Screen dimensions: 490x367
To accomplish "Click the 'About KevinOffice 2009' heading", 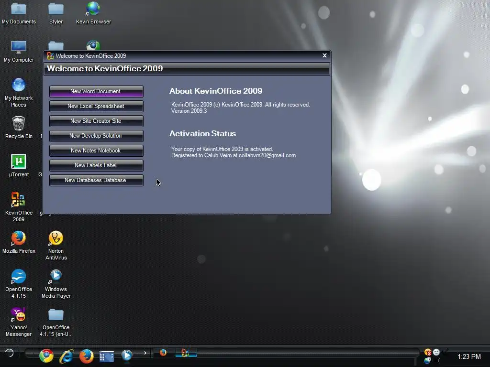I will pos(216,91).
